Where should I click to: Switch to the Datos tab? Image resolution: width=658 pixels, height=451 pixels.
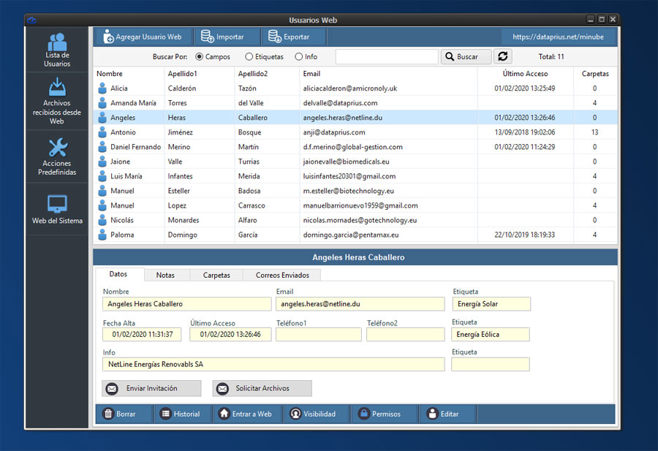(x=118, y=274)
